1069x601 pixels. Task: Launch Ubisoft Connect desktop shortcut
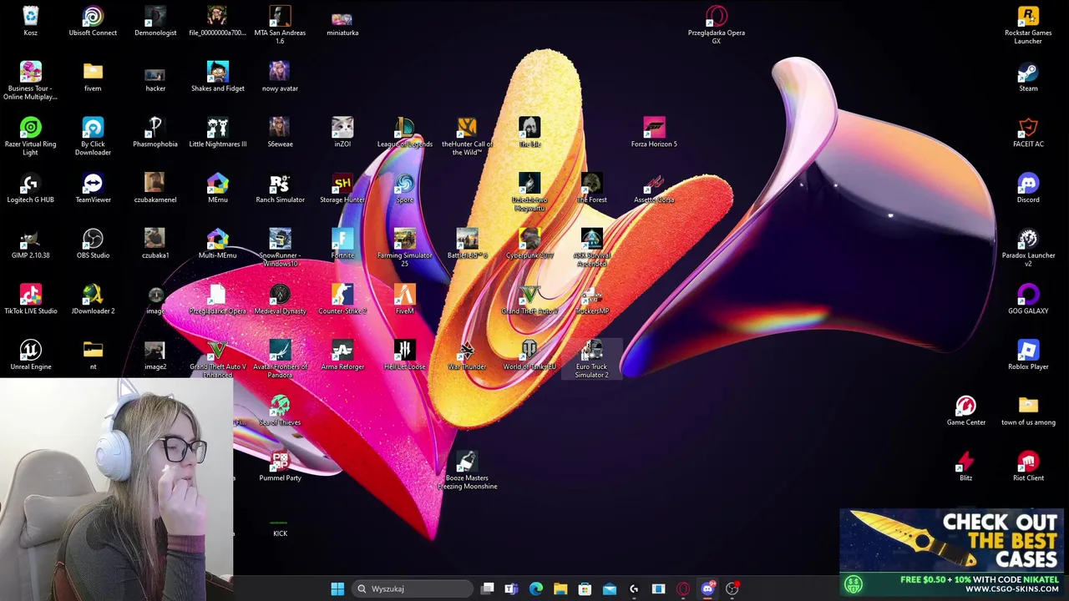point(93,22)
